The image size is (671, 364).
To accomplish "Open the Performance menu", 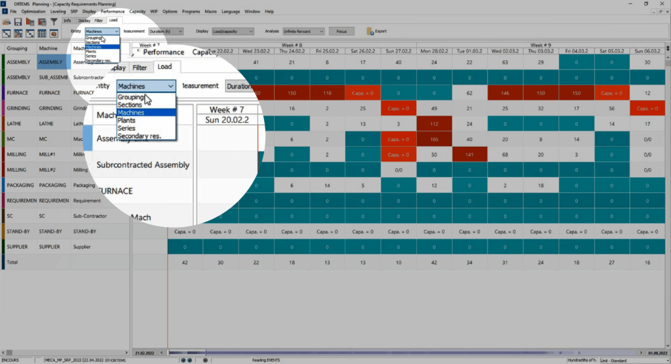I will click(x=113, y=11).
